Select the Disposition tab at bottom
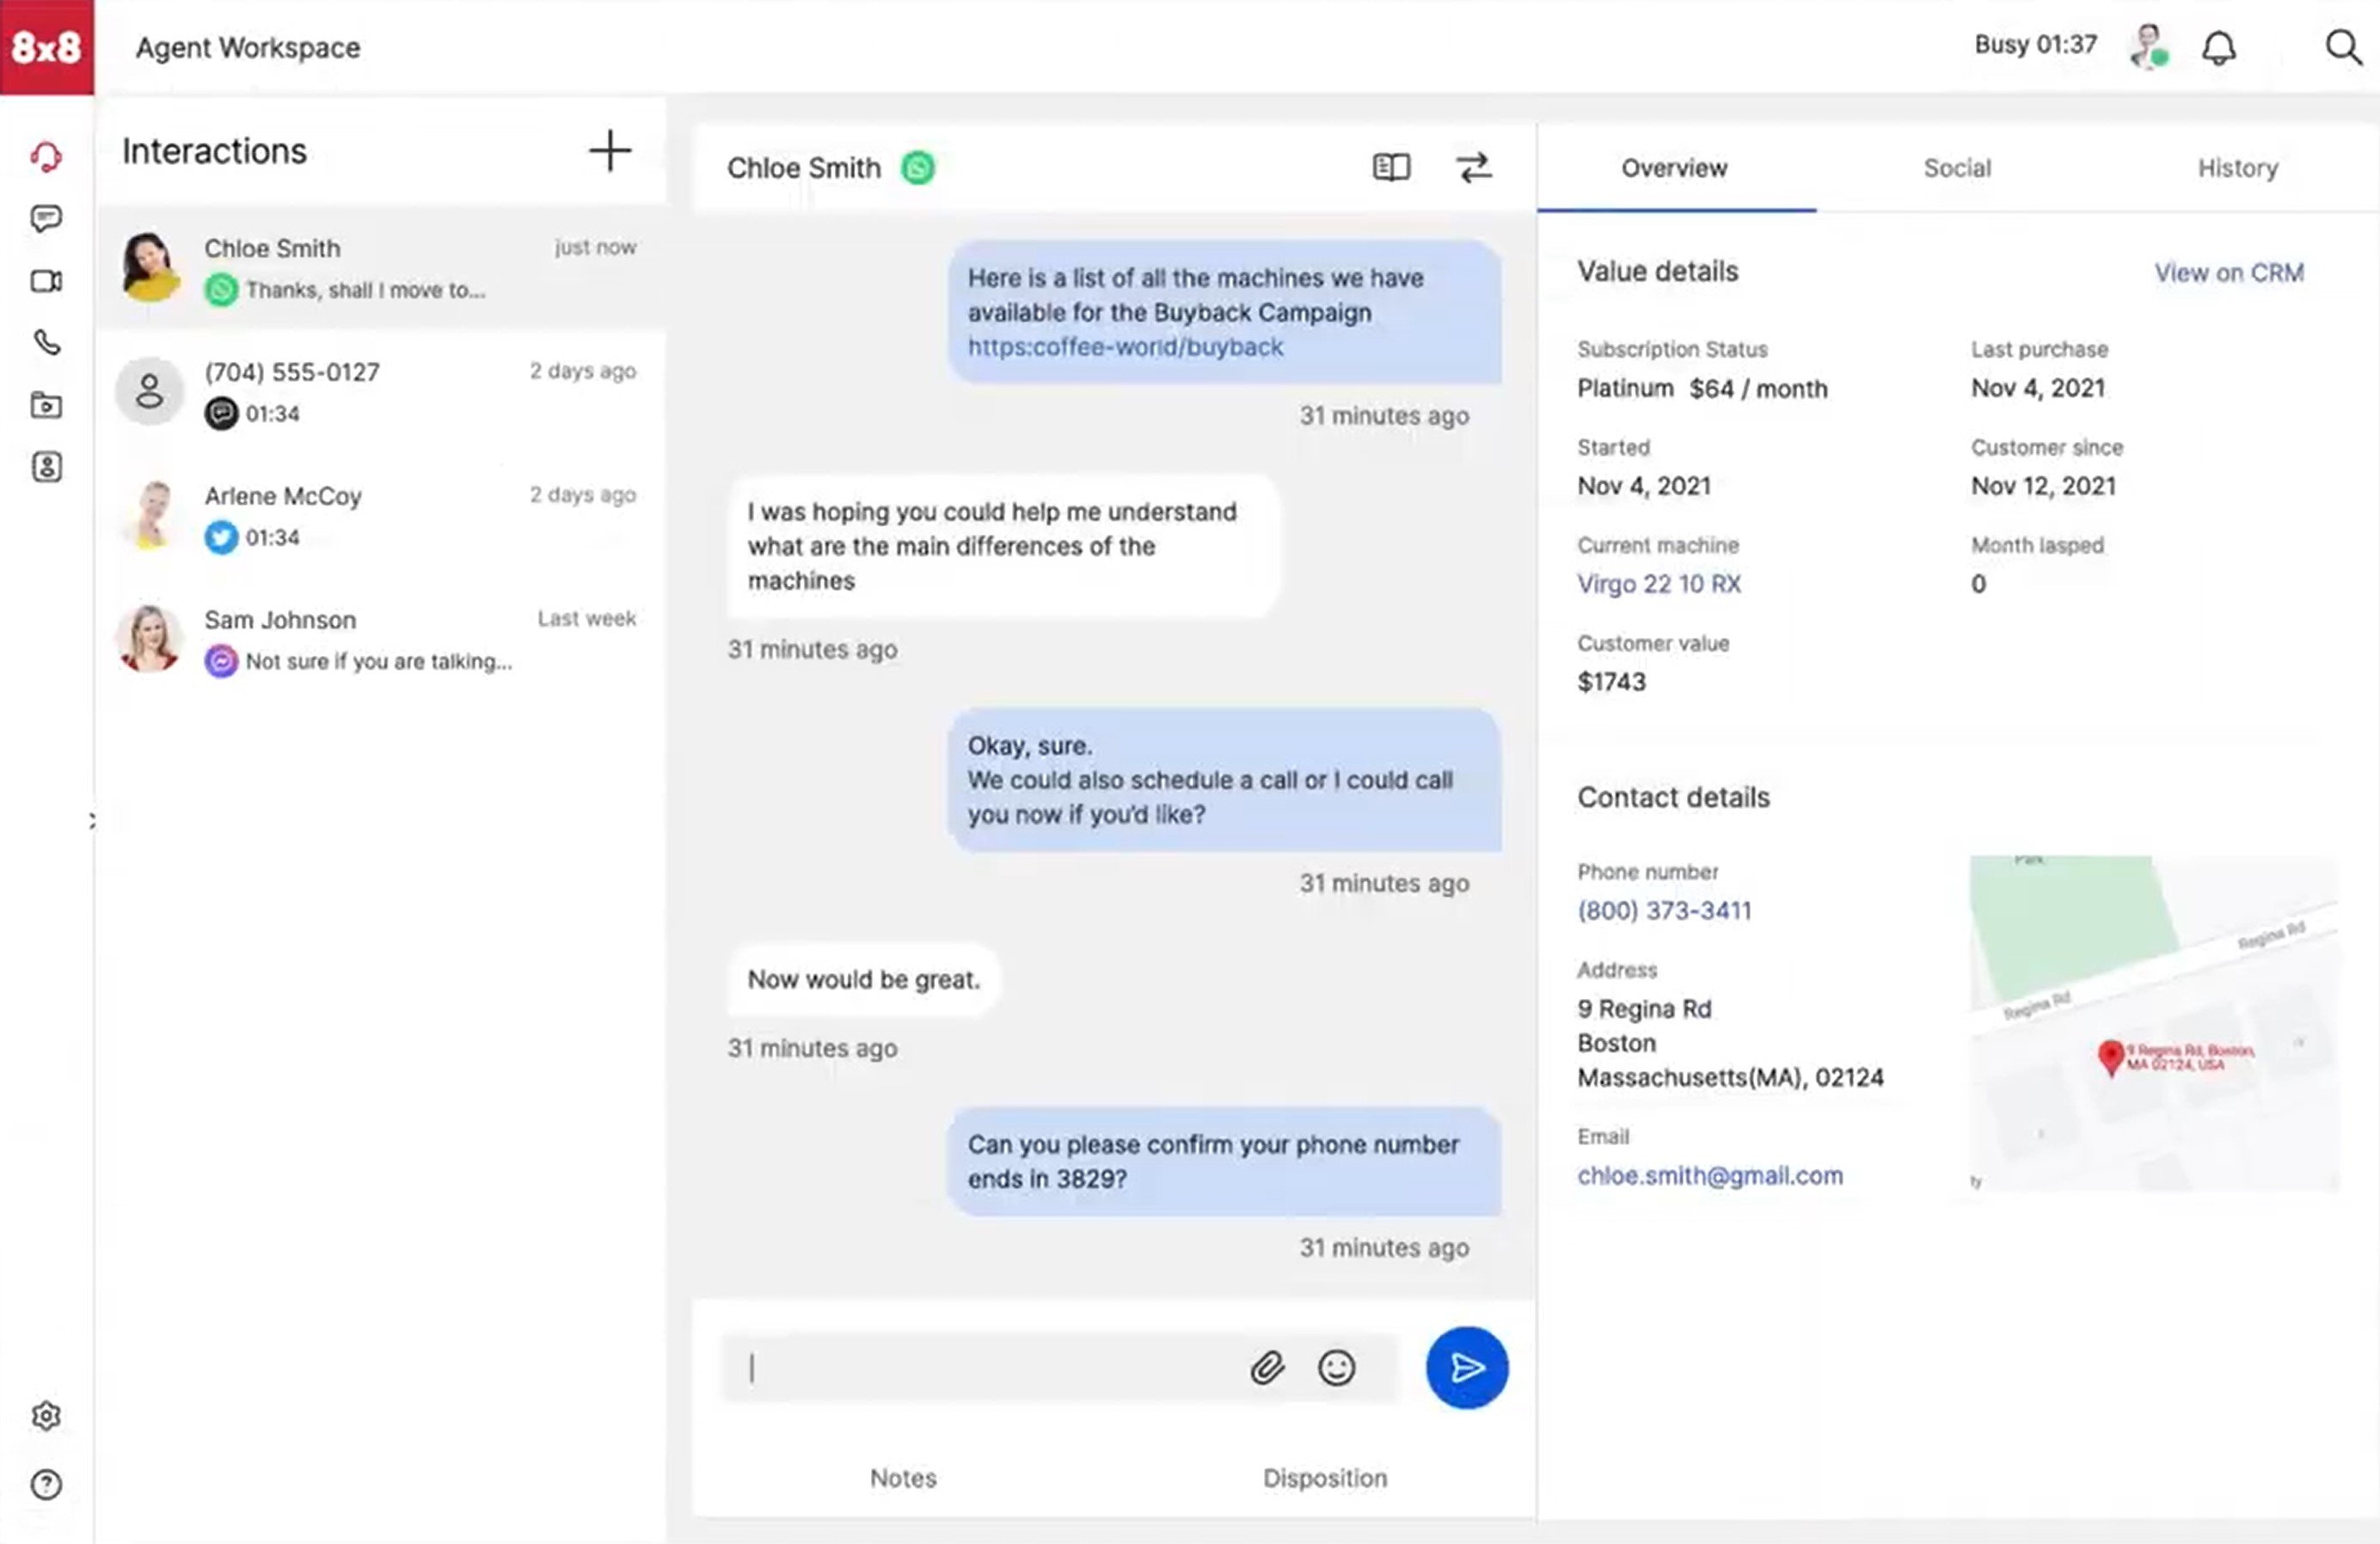The image size is (2380, 1544). 1325,1476
